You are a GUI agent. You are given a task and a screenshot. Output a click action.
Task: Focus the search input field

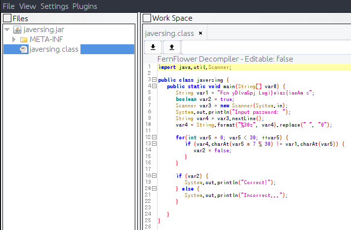click(266, 47)
